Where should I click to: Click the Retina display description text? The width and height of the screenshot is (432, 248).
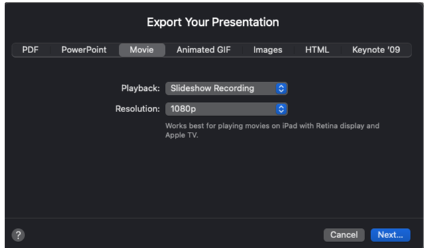272,131
